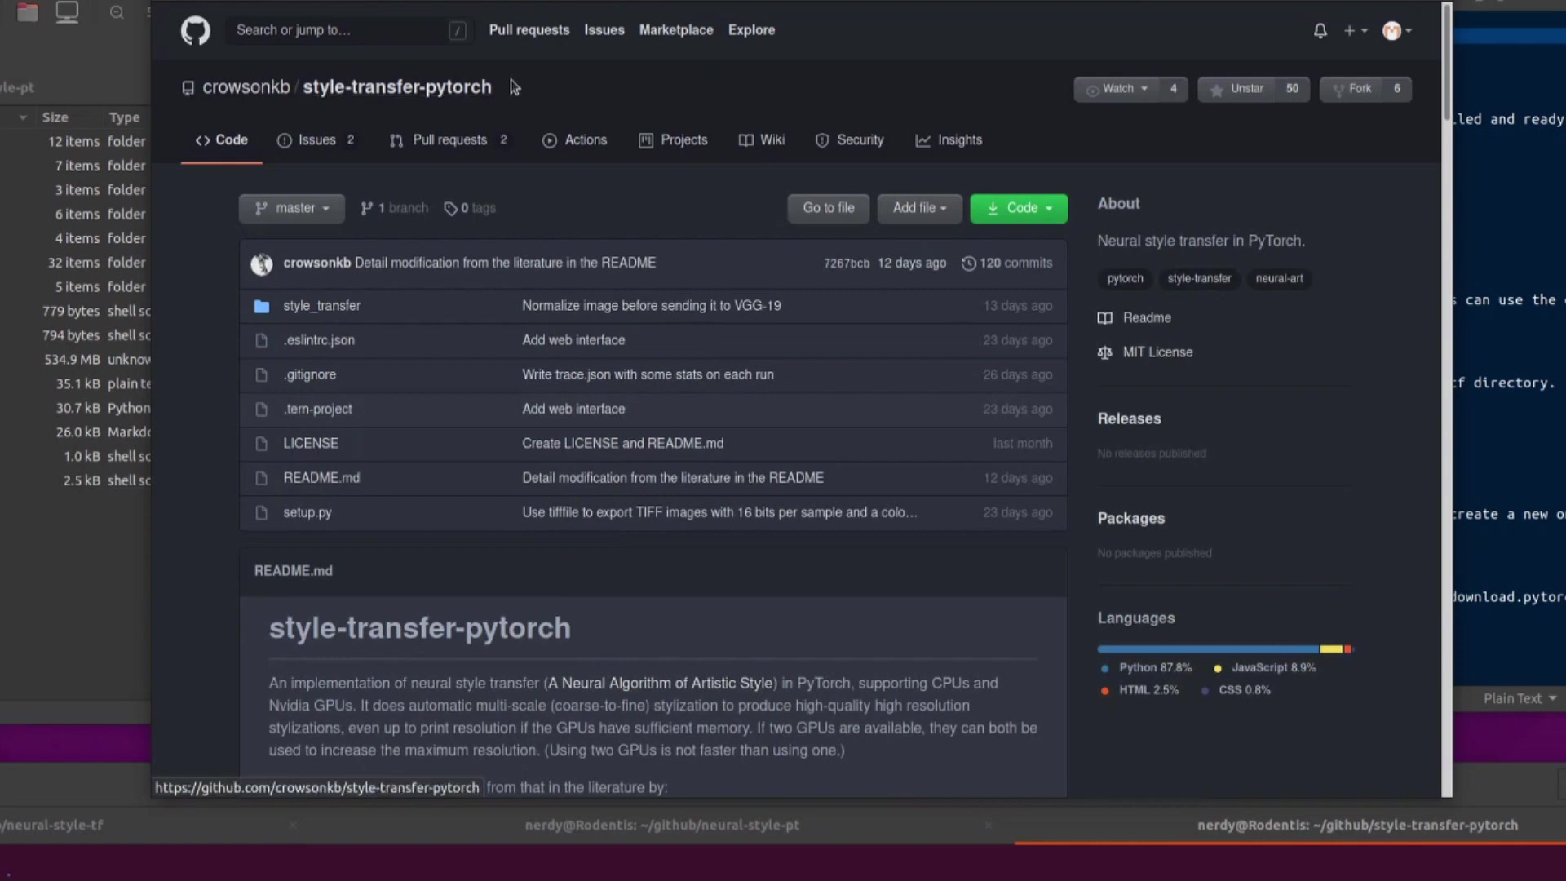Image resolution: width=1566 pixels, height=881 pixels.
Task: Click the pytorch topic tag
Action: [1125, 279]
